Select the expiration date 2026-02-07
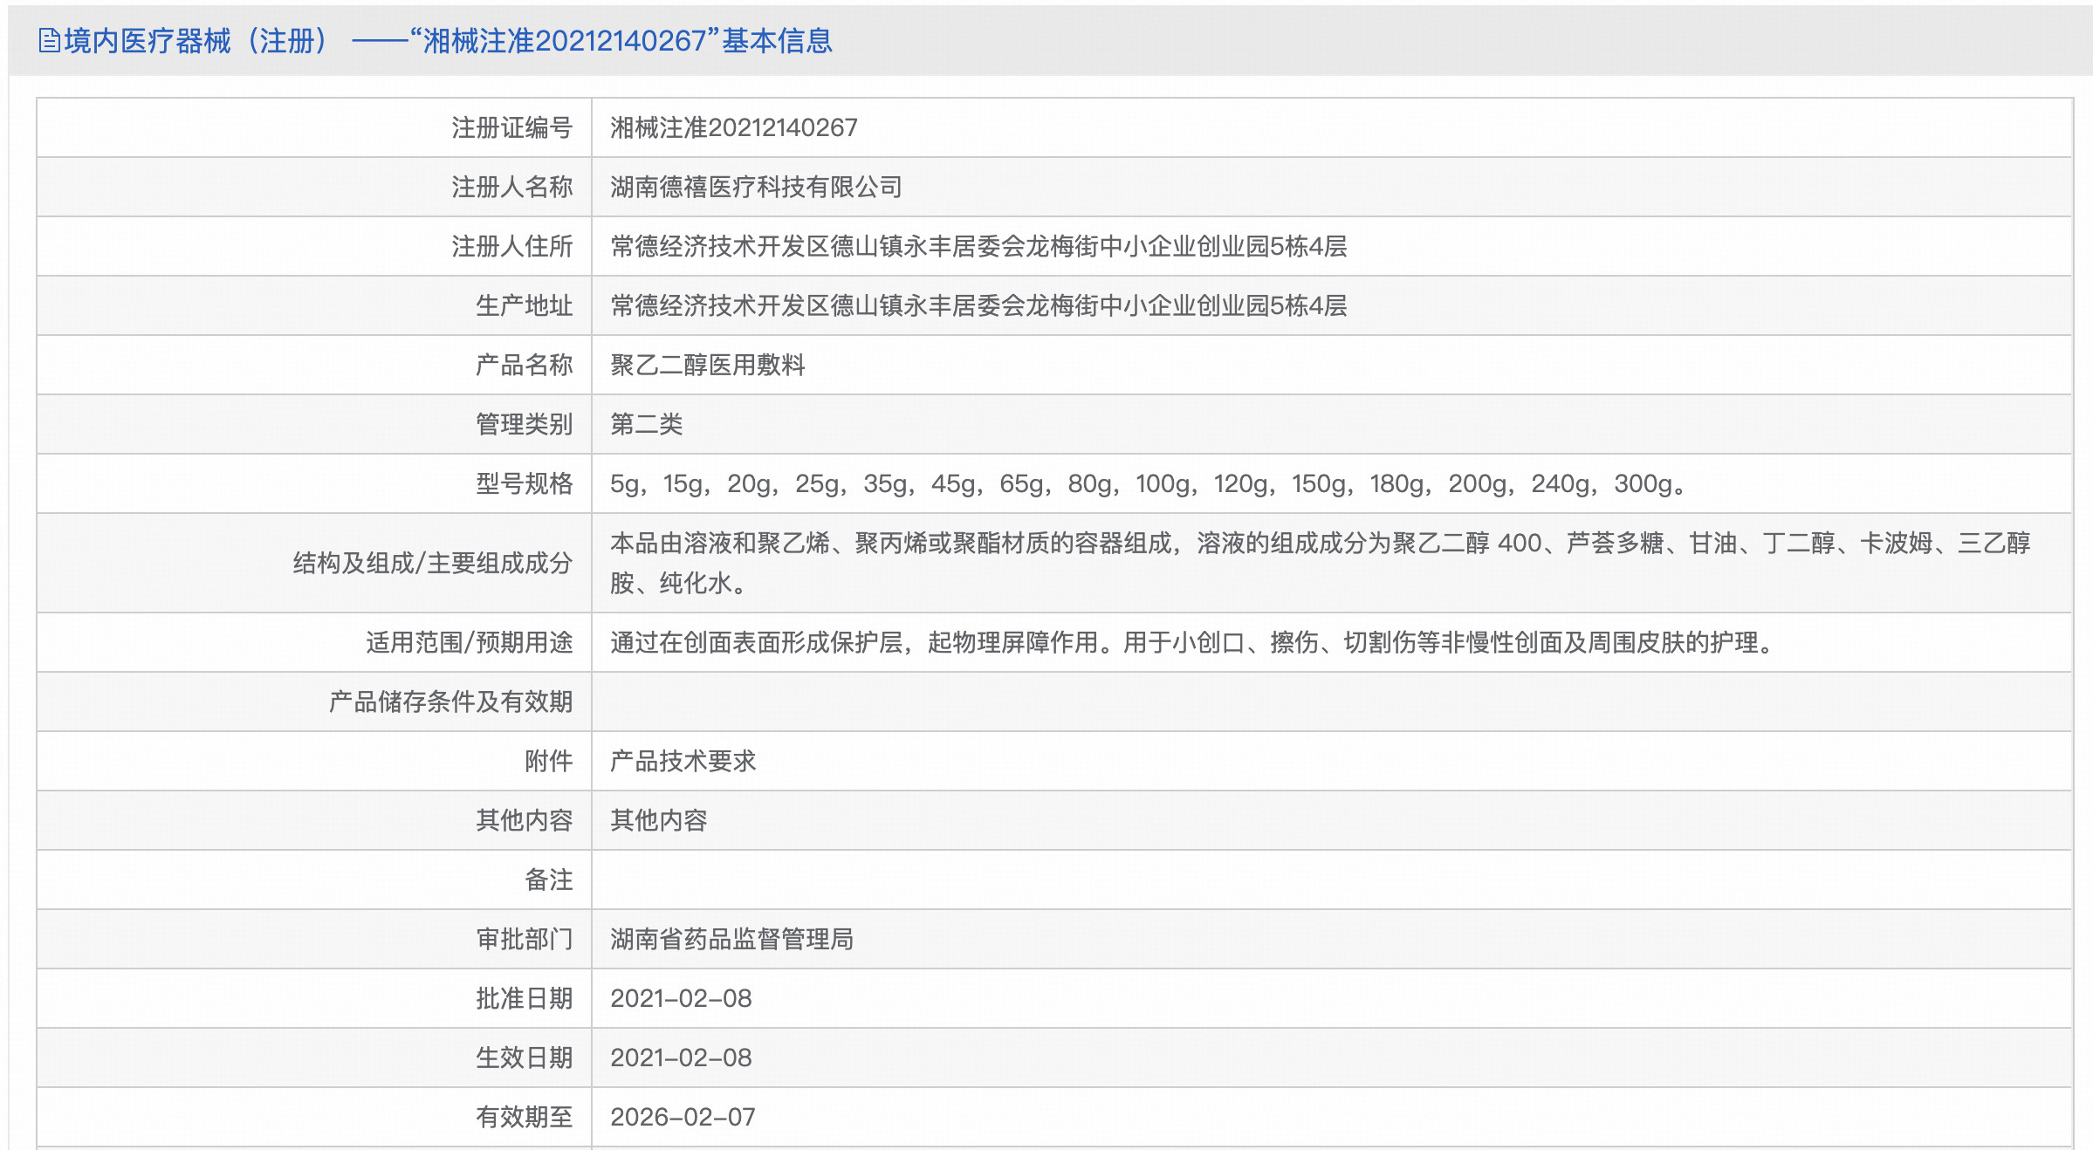 click(x=682, y=1117)
